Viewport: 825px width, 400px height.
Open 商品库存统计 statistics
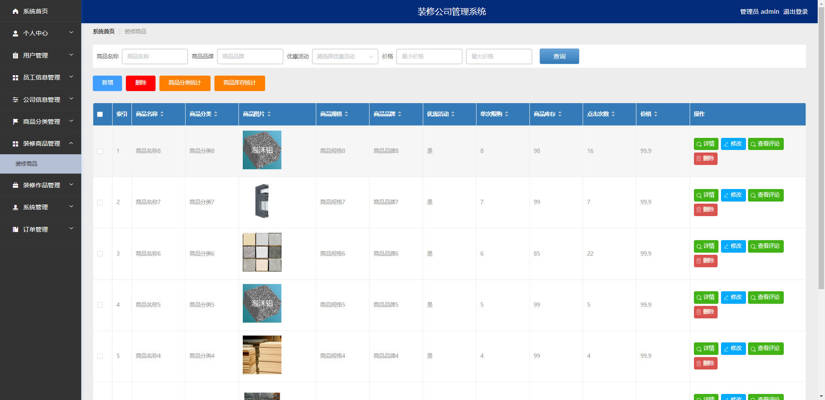240,83
